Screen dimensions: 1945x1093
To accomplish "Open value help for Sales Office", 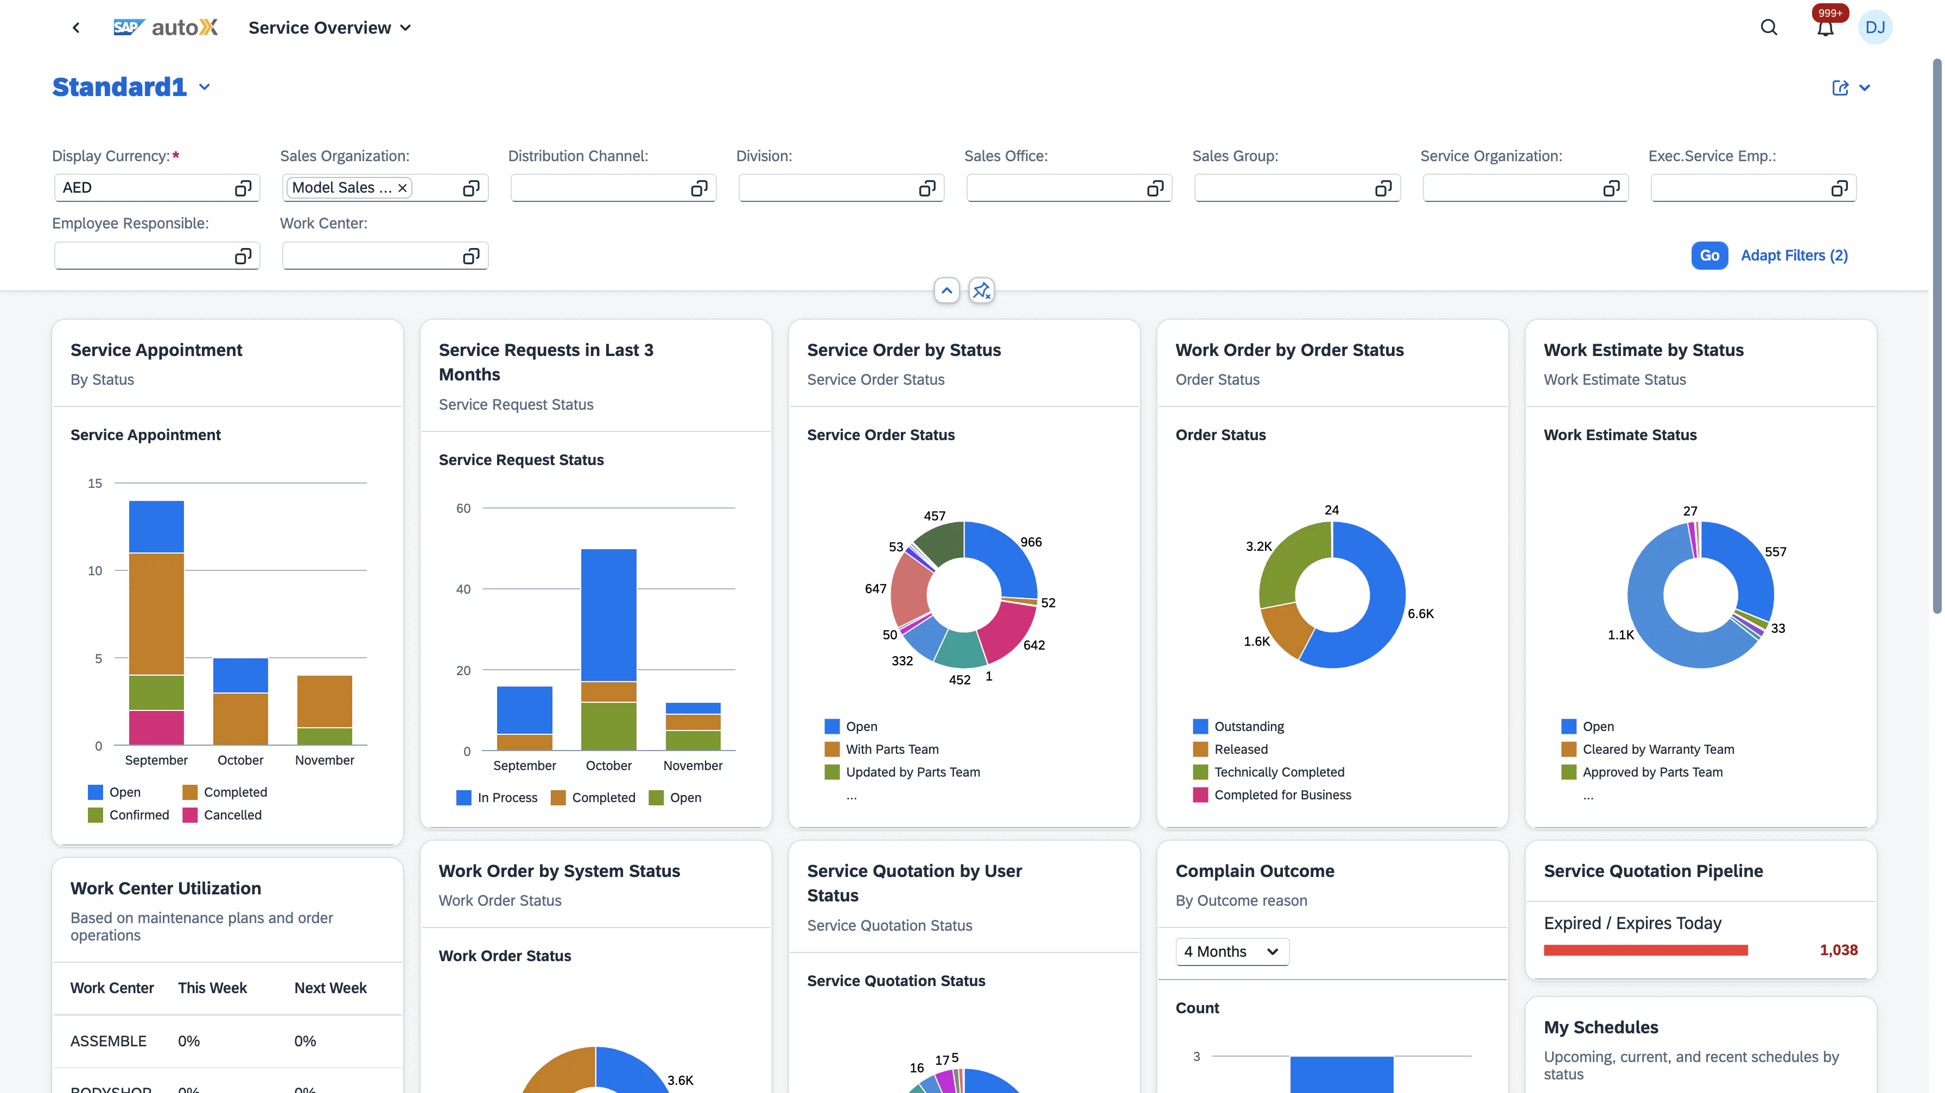I will 1154,188.
